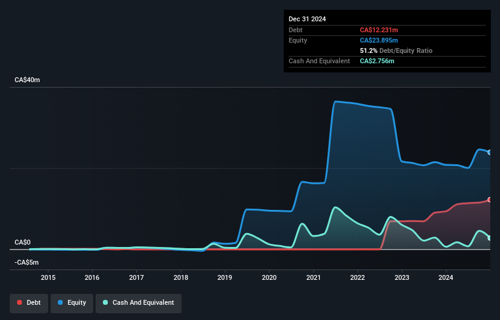Image resolution: width=500 pixels, height=320 pixels.
Task: Select the teal Cash endpoint marker
Action: [x=490, y=238]
